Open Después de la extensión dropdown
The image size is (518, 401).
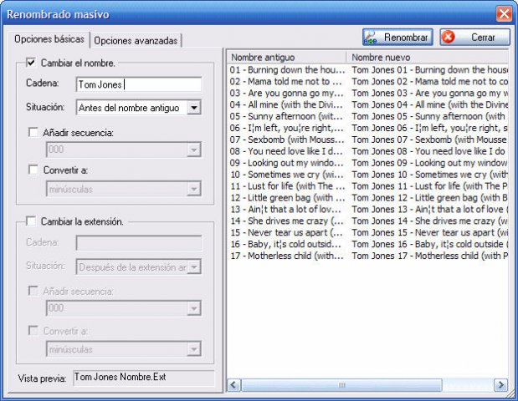(x=194, y=266)
